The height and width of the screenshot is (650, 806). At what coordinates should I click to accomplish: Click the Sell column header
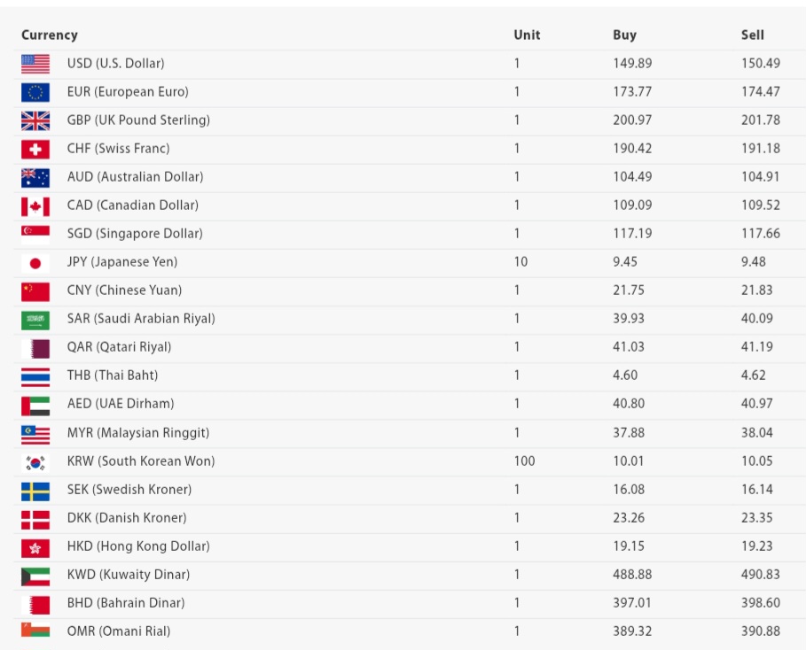pos(752,35)
